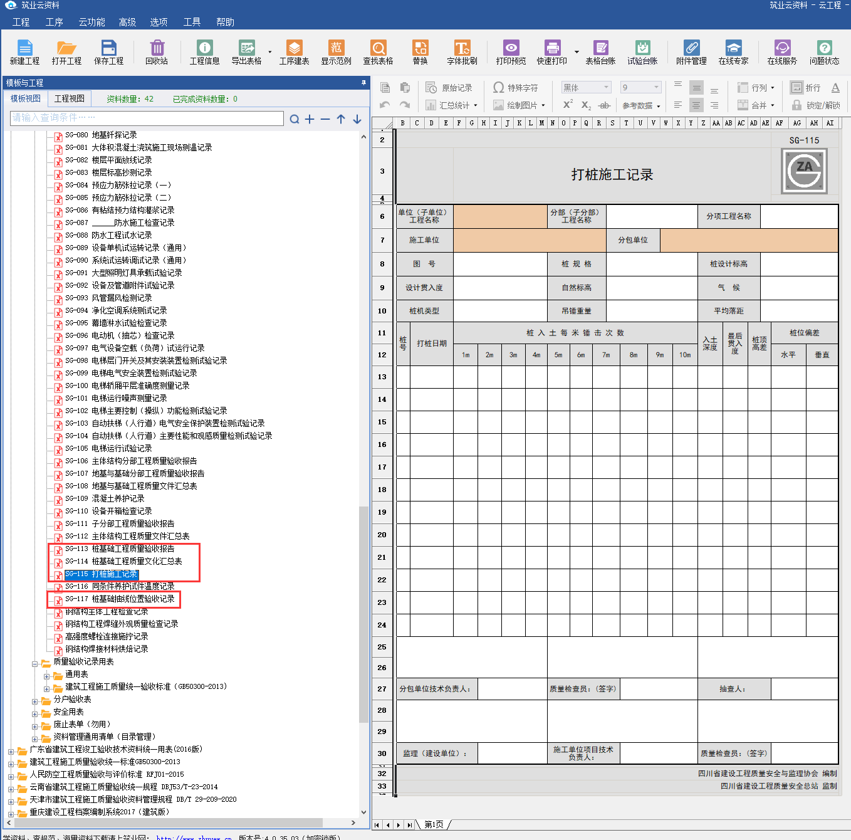Open 在线服务 online service
The width and height of the screenshot is (851, 840).
783,52
